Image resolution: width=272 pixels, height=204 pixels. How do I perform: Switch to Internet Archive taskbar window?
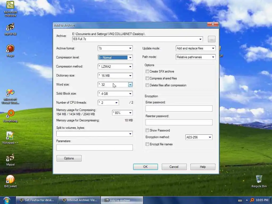(x=79, y=200)
